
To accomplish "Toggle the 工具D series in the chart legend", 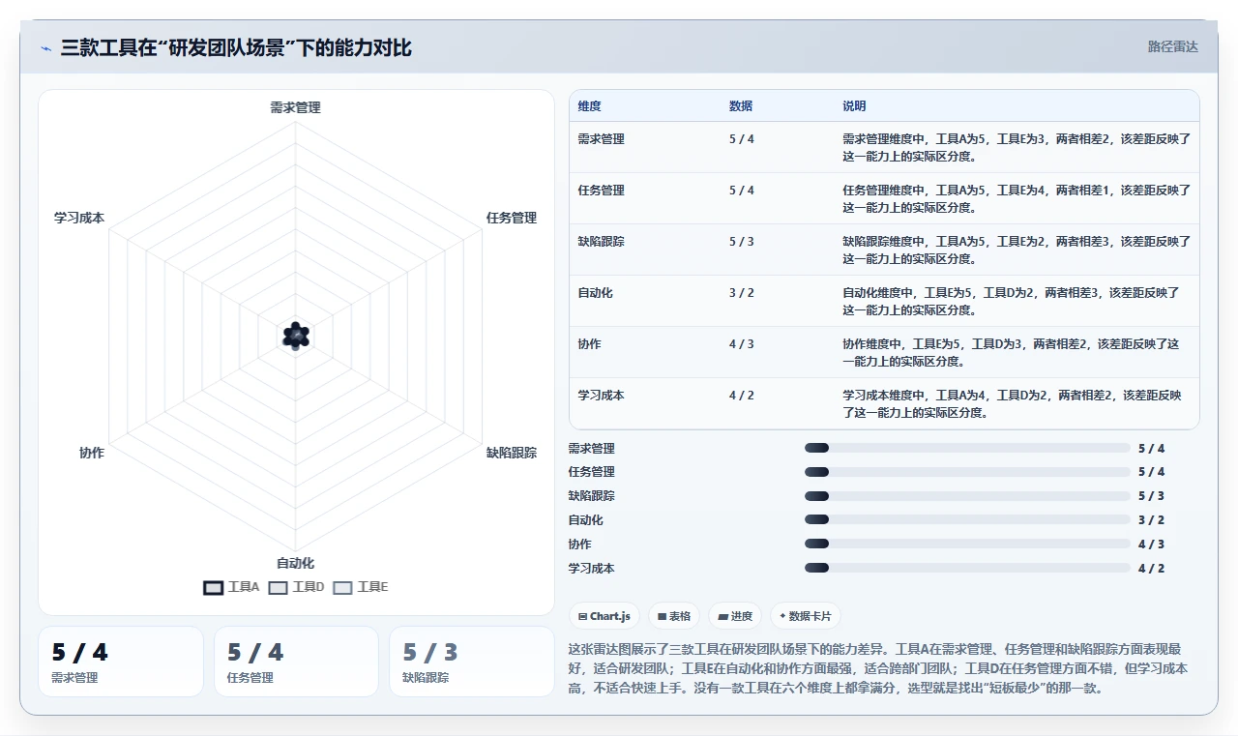I will pos(296,587).
